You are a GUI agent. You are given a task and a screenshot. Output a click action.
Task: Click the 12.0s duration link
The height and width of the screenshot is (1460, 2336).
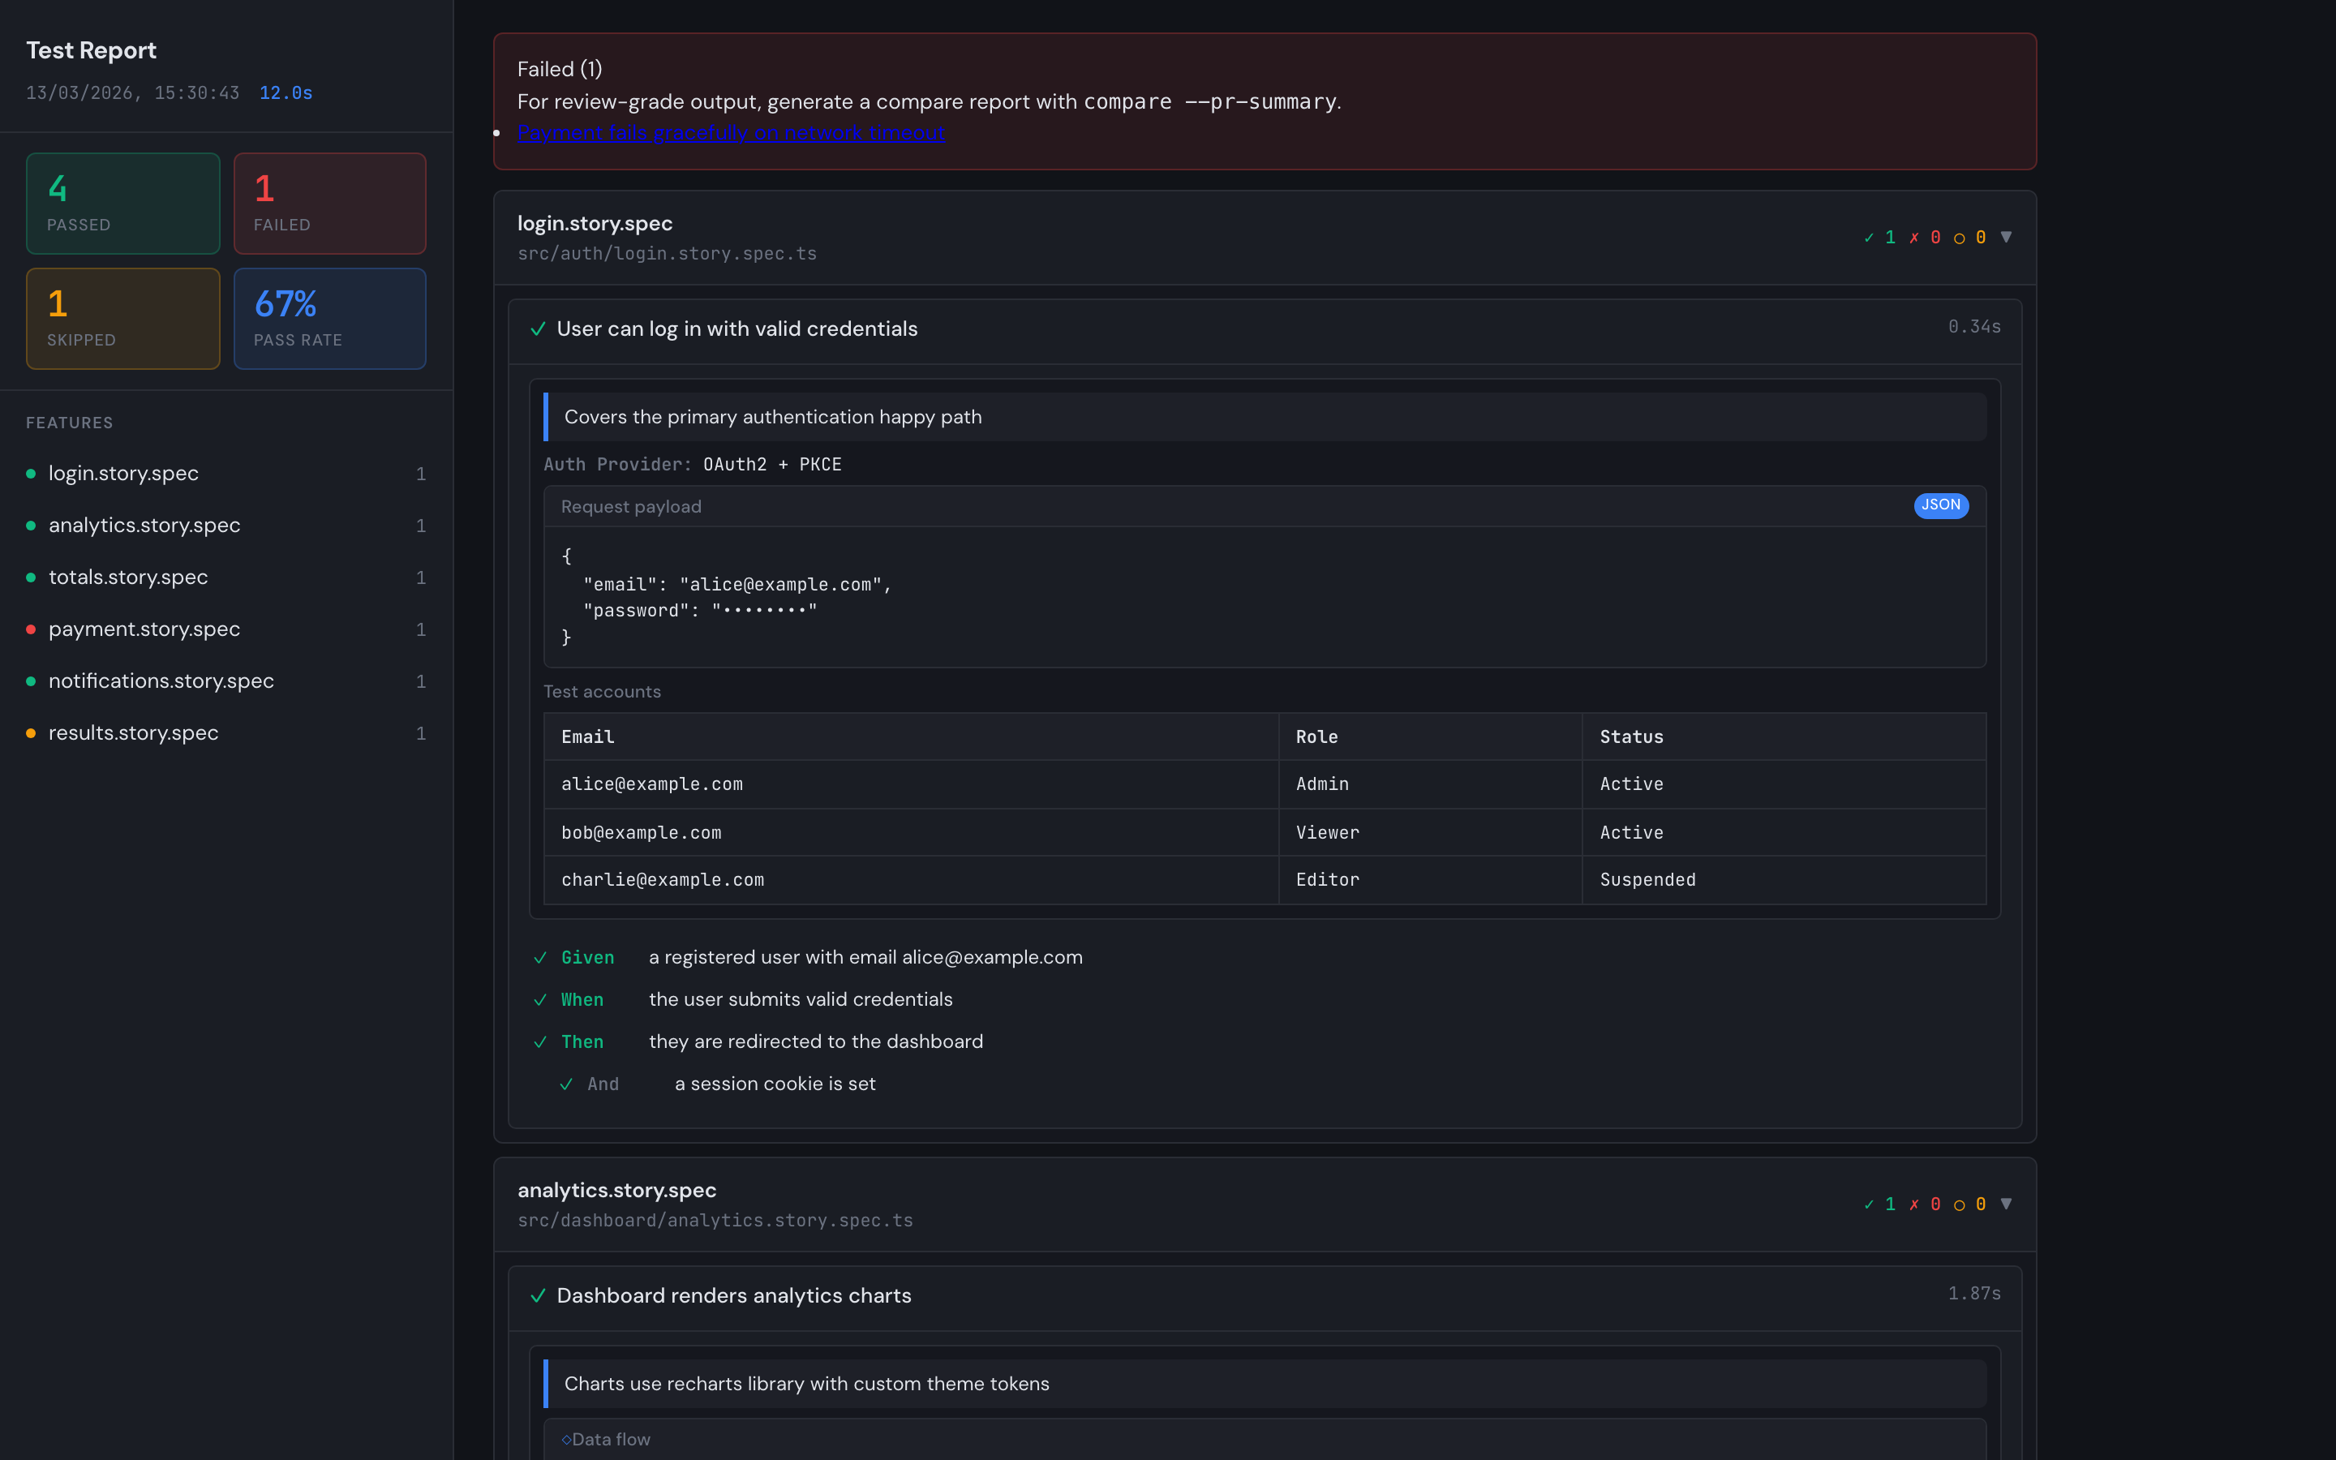tap(286, 92)
